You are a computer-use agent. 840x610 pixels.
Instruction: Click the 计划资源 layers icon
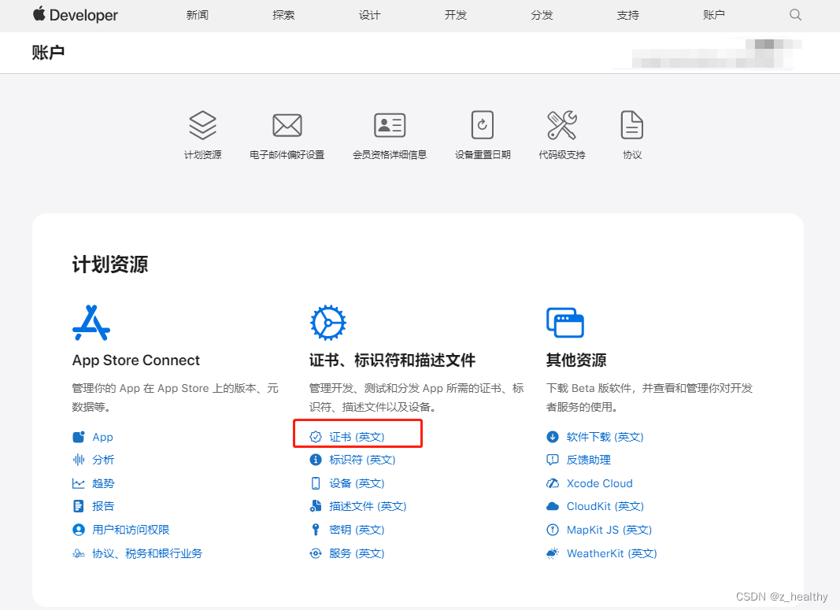click(202, 125)
